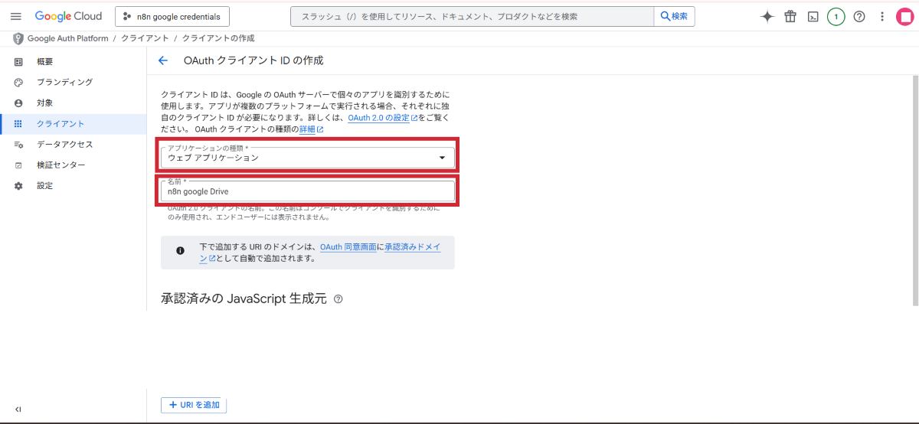The height and width of the screenshot is (424, 919).
Task: Click the Gemini sparkle icon
Action: coord(767,17)
